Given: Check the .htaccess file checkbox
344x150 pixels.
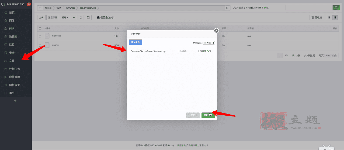Looking at the screenshot, I should click(40, 36).
